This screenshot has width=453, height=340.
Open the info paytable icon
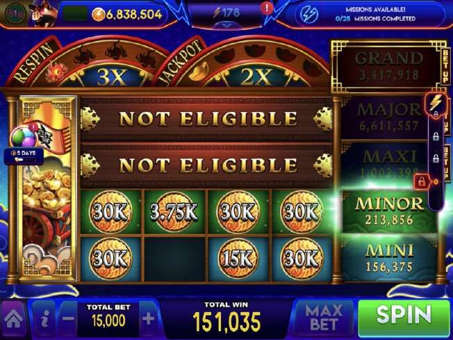click(x=44, y=319)
